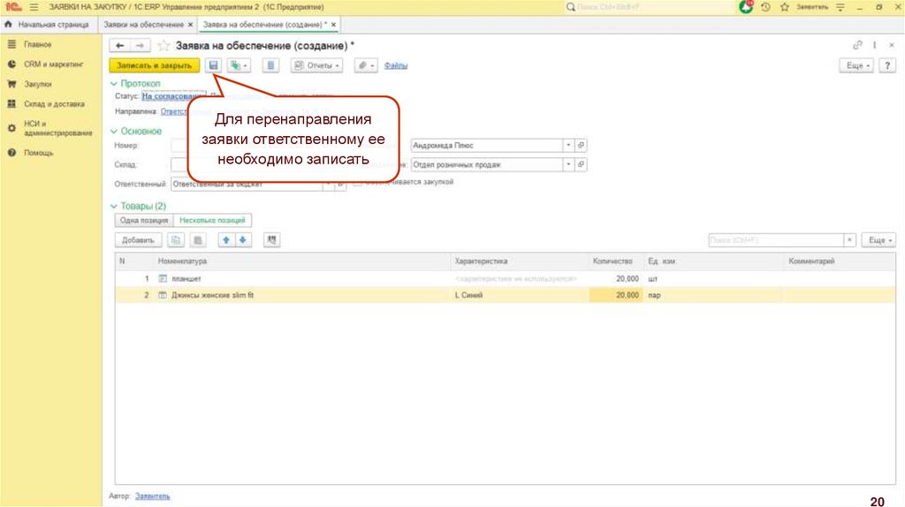Switch to Начальная страница tab
Viewport: 905px width, 507px height.
48,24
